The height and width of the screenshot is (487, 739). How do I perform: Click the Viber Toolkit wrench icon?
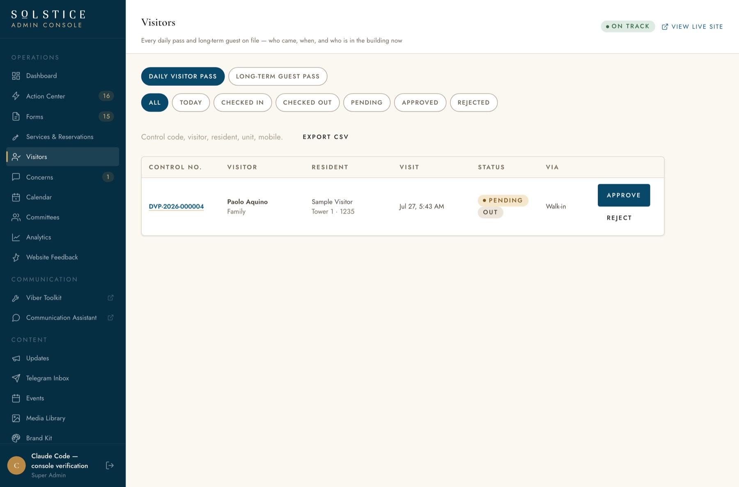[x=16, y=298]
